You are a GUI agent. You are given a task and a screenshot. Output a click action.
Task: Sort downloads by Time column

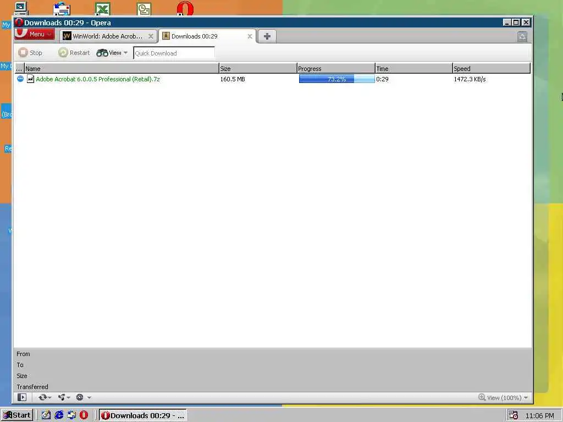(413, 69)
